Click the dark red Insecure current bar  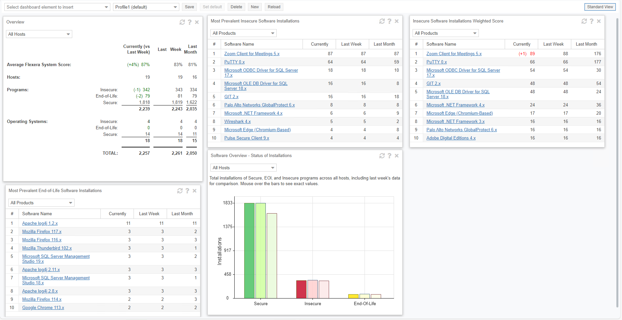coord(301,289)
